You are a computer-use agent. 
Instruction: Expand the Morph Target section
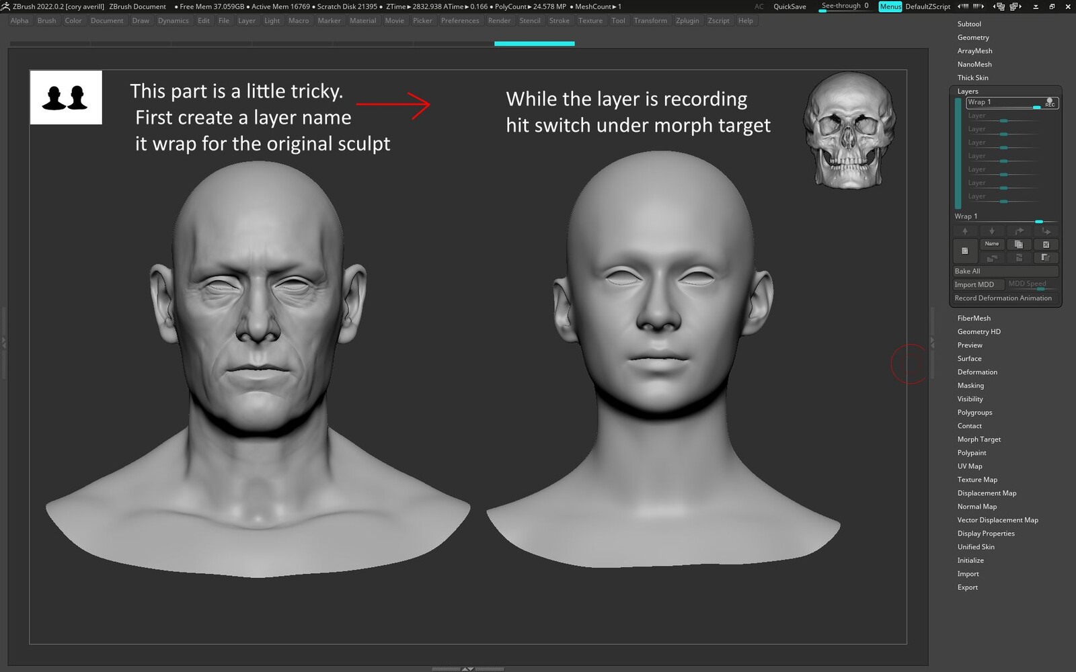pyautogui.click(x=978, y=439)
